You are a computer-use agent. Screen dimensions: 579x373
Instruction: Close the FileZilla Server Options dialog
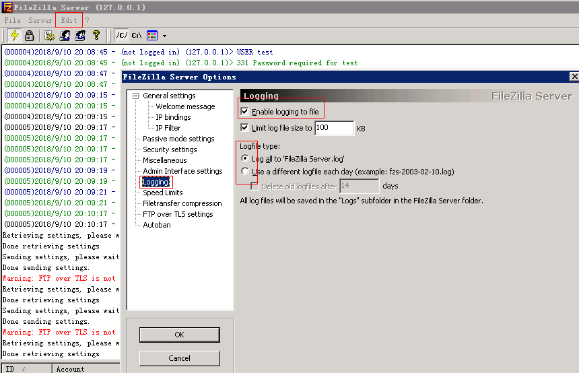coord(574,77)
